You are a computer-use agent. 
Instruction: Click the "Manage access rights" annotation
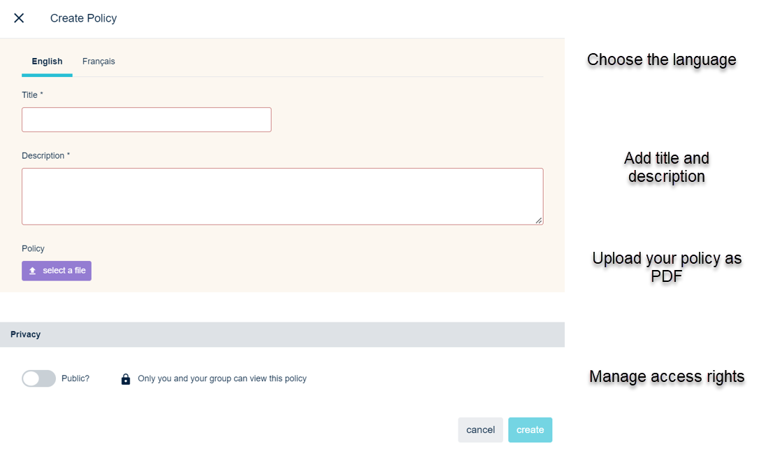[x=666, y=376]
